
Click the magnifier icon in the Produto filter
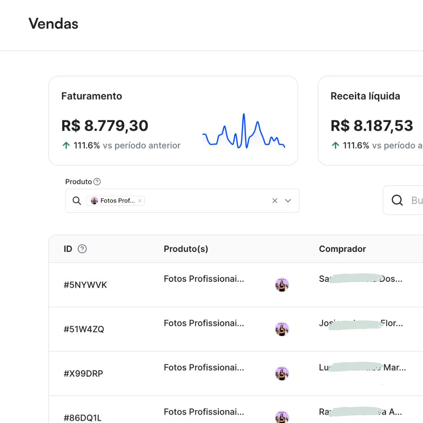pyautogui.click(x=77, y=201)
